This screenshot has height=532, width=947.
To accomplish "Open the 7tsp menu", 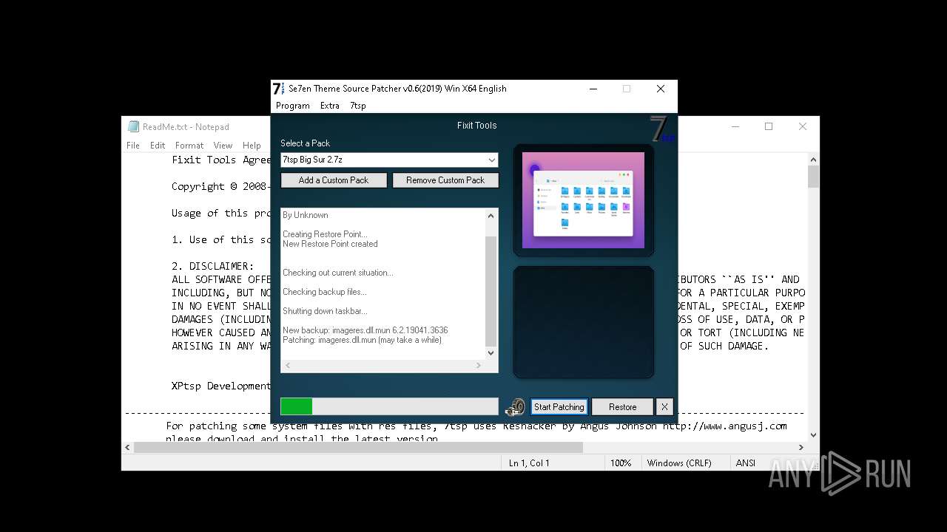I will pos(358,106).
